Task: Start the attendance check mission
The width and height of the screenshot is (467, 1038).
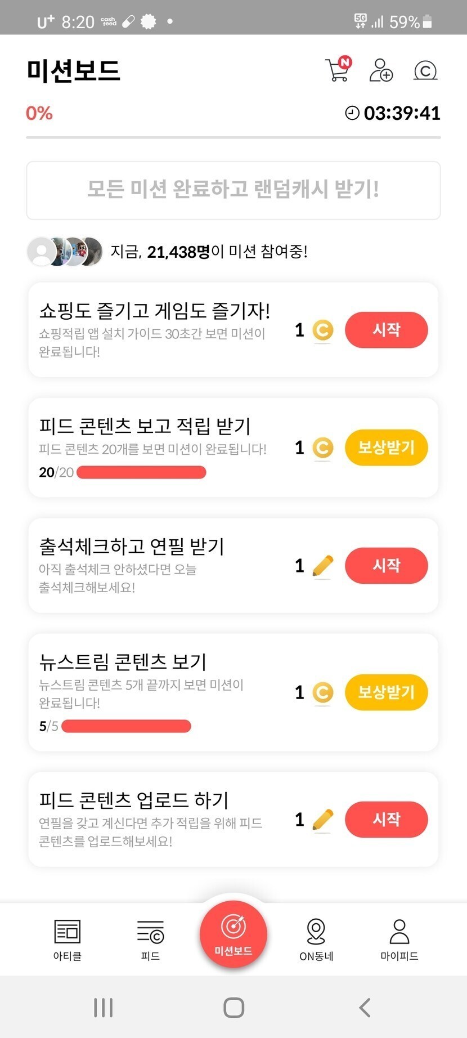Action: [x=386, y=565]
